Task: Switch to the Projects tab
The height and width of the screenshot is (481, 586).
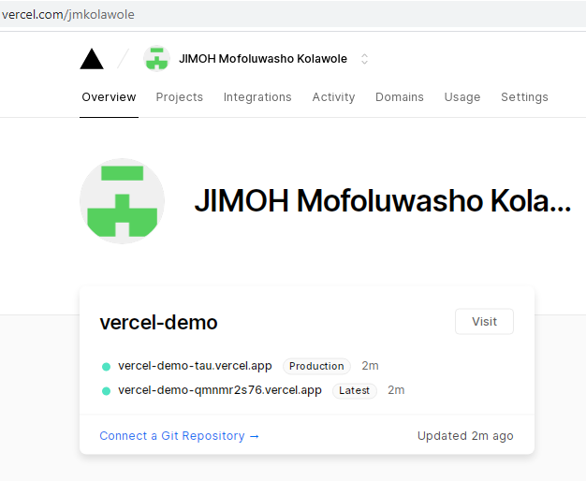Action: [180, 97]
